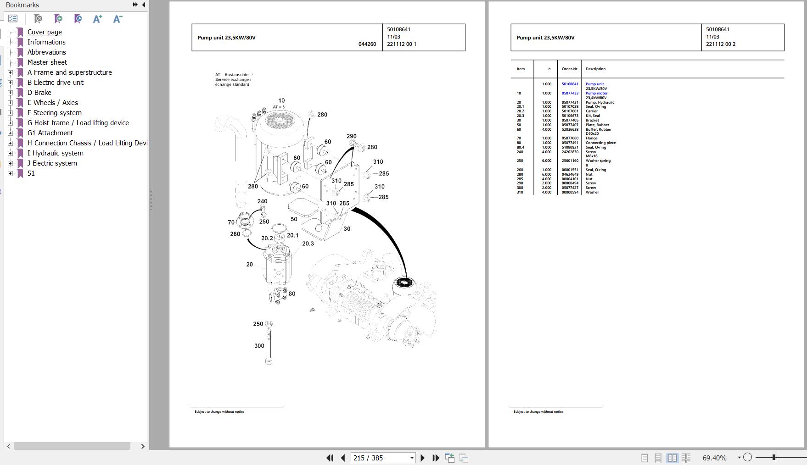Click the Pump motor link in table
The width and height of the screenshot is (807, 465).
click(x=596, y=93)
